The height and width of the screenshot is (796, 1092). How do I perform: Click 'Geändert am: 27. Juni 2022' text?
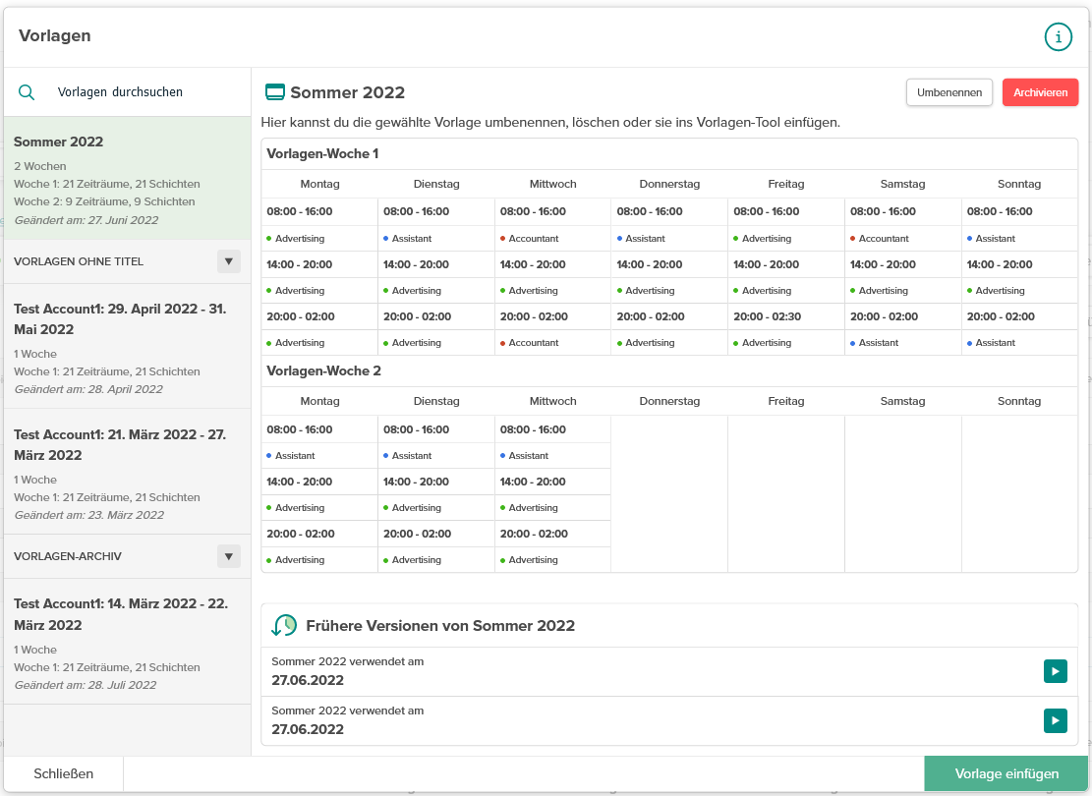86,220
